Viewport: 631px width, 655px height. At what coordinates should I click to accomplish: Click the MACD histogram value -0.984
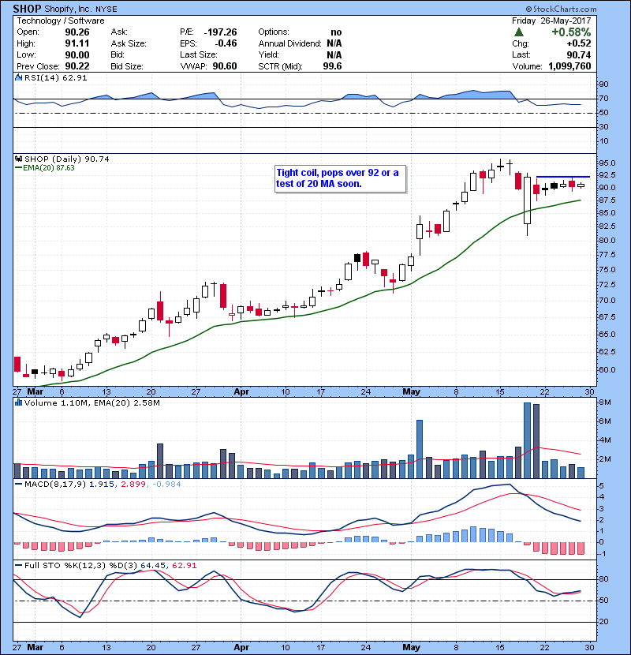pyautogui.click(x=166, y=485)
